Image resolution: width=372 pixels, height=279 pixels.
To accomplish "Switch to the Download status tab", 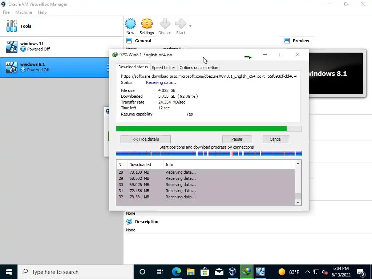I will [133, 67].
